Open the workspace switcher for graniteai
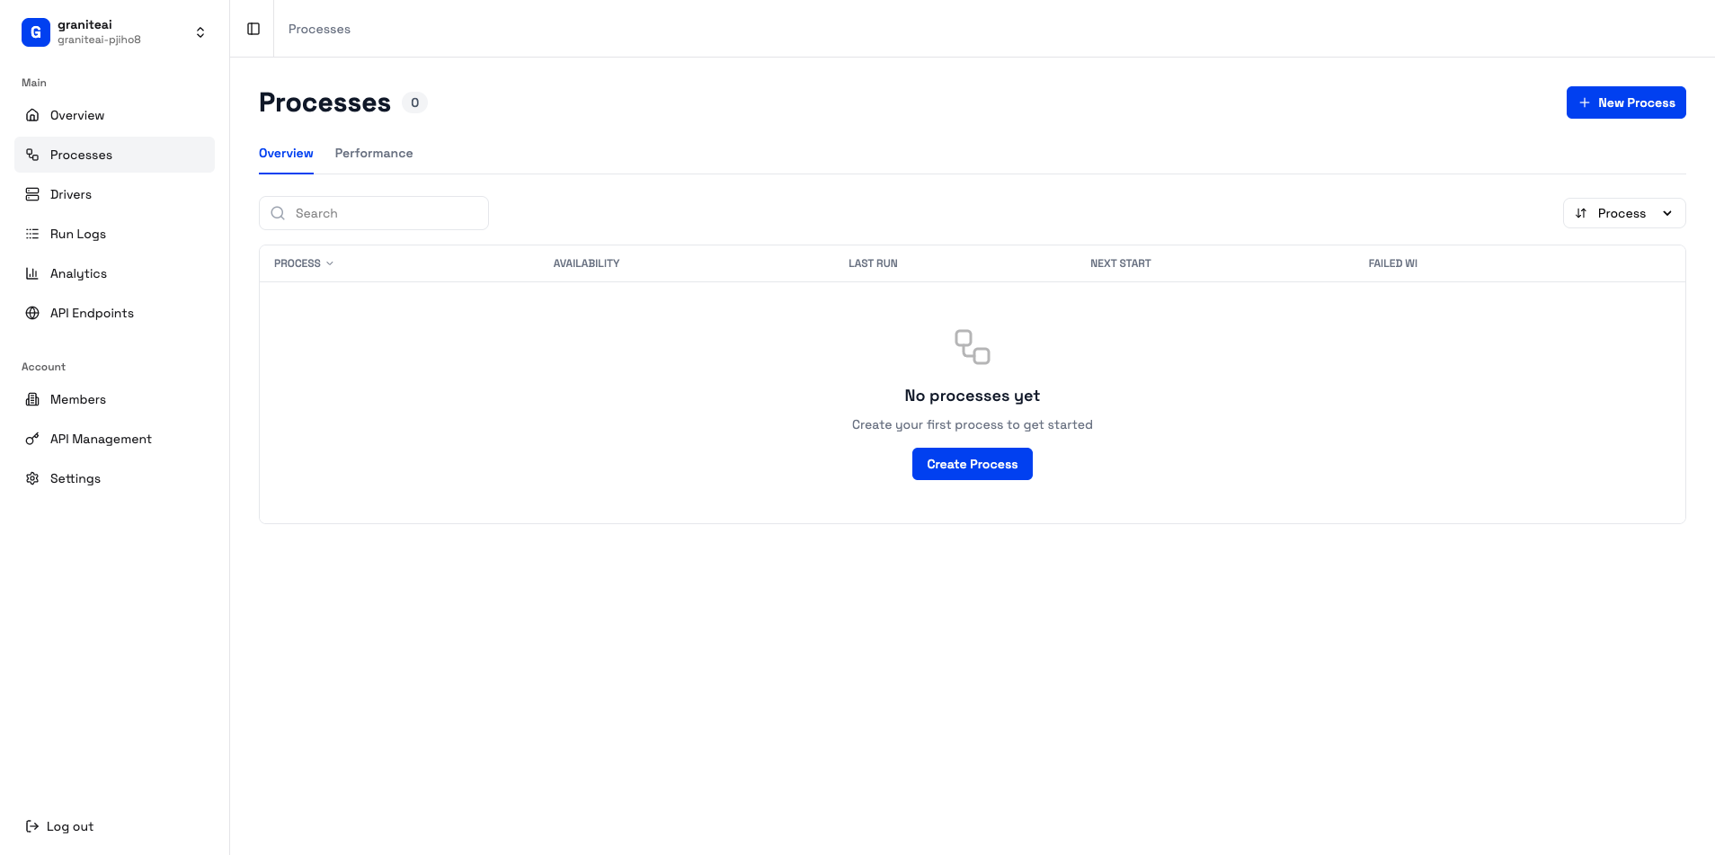1715x855 pixels. pyautogui.click(x=200, y=31)
